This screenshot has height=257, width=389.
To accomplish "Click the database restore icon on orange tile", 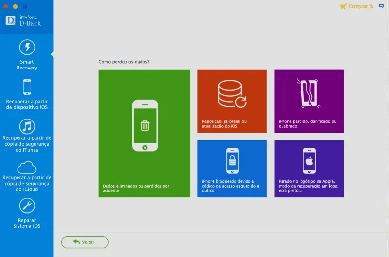I will (x=232, y=94).
